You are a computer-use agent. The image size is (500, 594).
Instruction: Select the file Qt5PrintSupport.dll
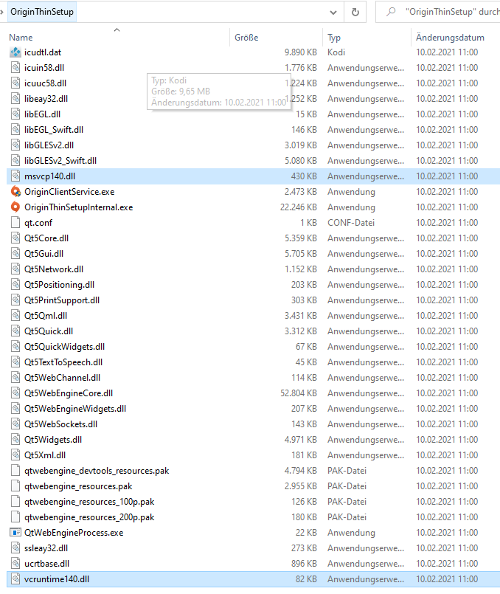click(62, 300)
